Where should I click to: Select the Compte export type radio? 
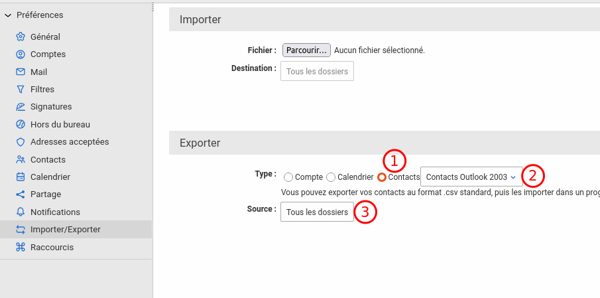288,177
